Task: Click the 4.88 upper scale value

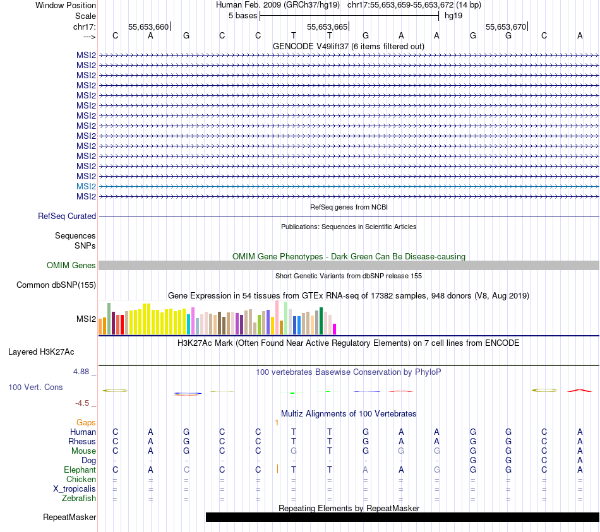Action: (x=81, y=371)
